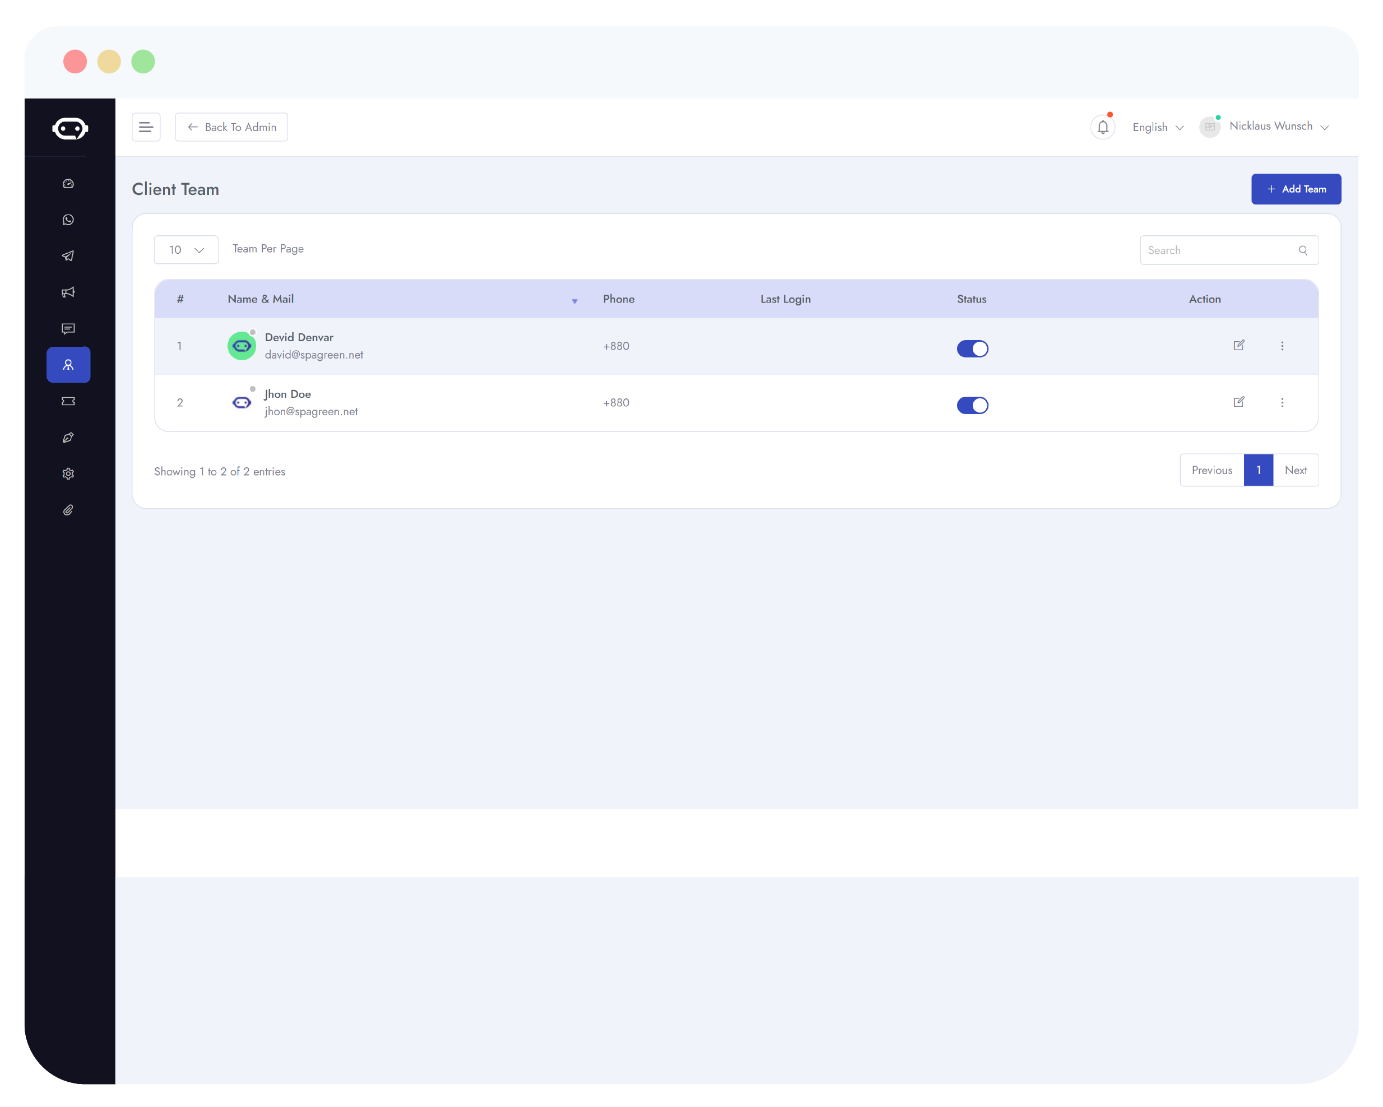
Task: Open the WhatsApp sidebar icon
Action: 68,220
